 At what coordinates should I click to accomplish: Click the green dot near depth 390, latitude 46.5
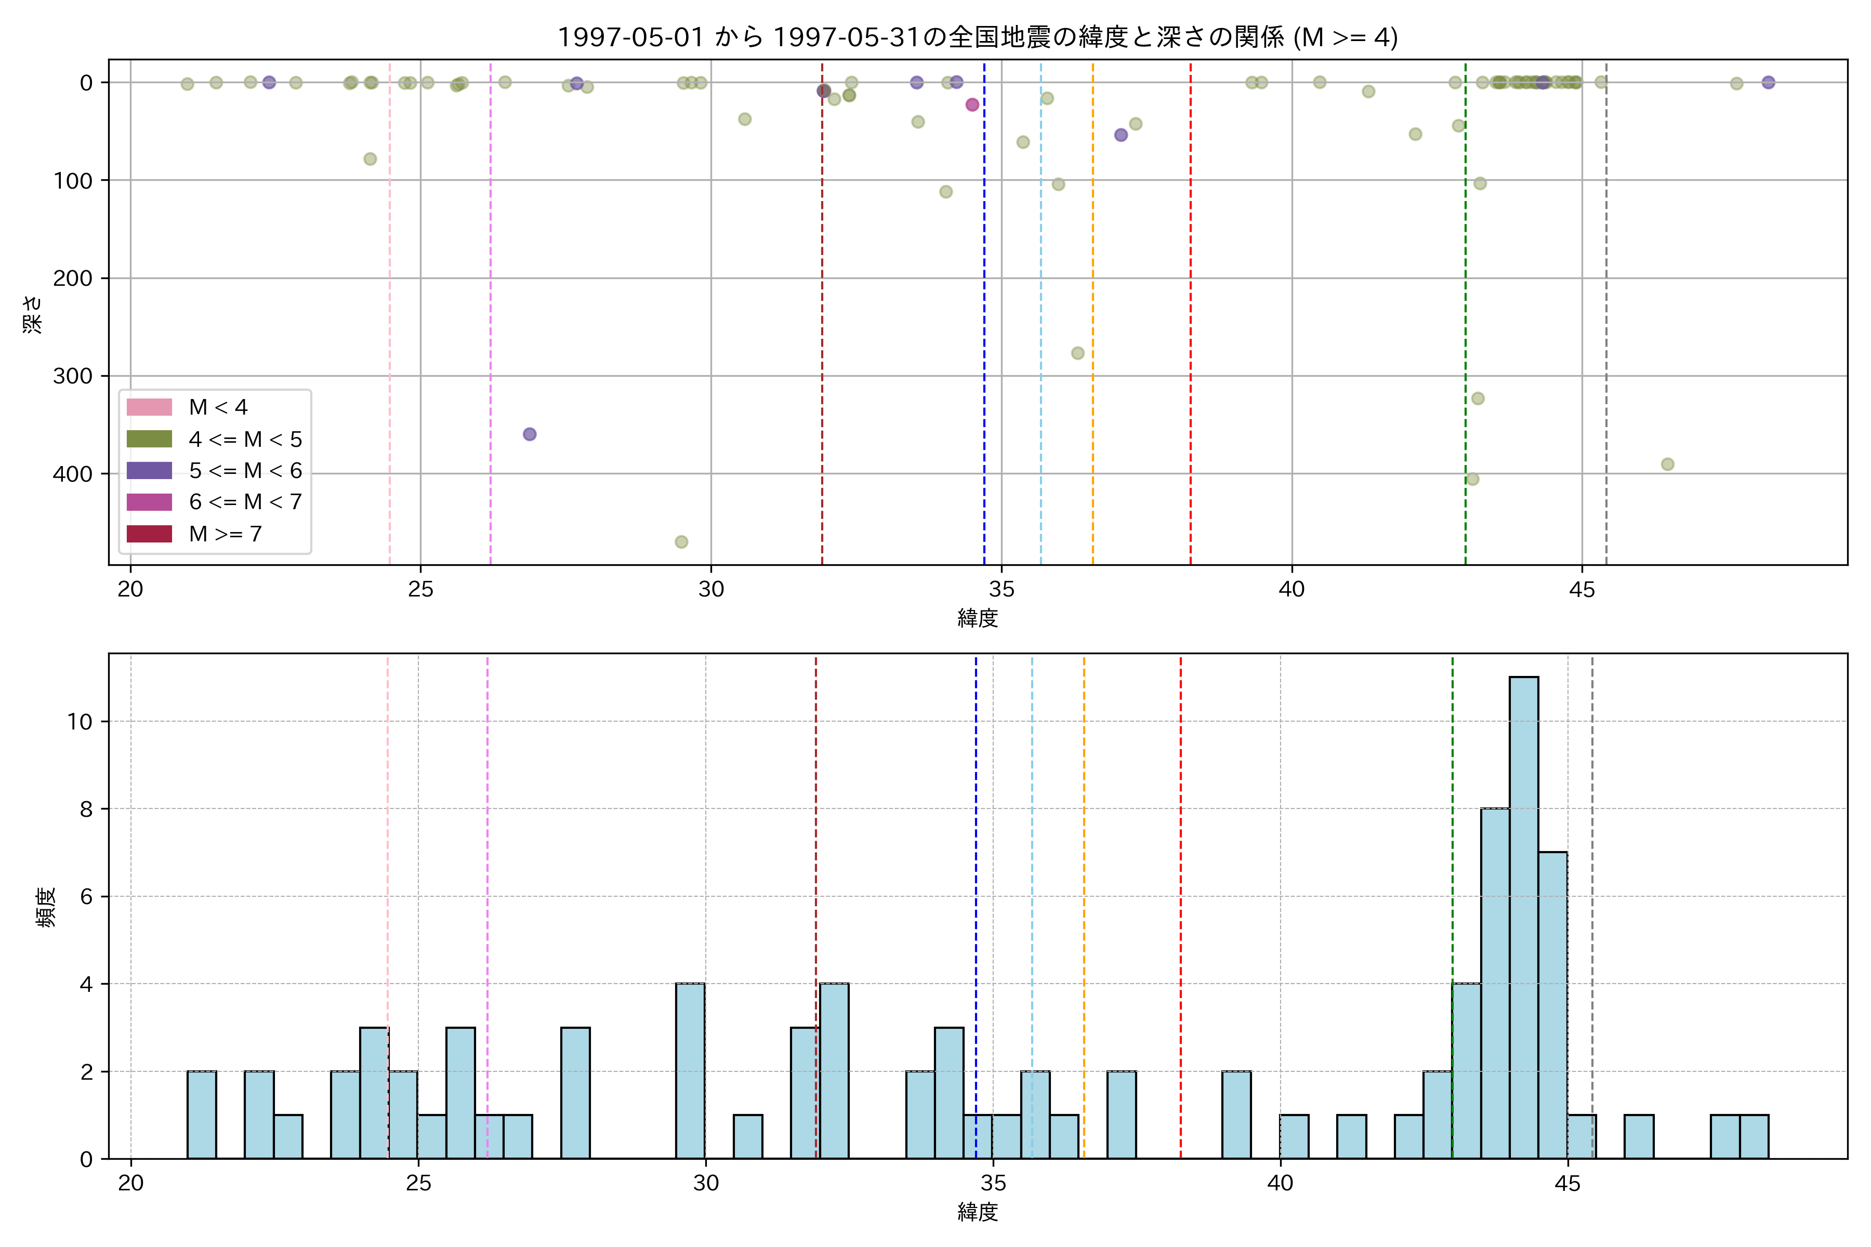(1667, 465)
